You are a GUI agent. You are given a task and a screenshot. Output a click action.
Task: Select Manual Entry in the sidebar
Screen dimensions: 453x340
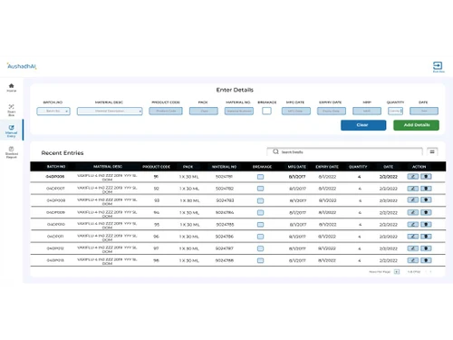pos(12,131)
